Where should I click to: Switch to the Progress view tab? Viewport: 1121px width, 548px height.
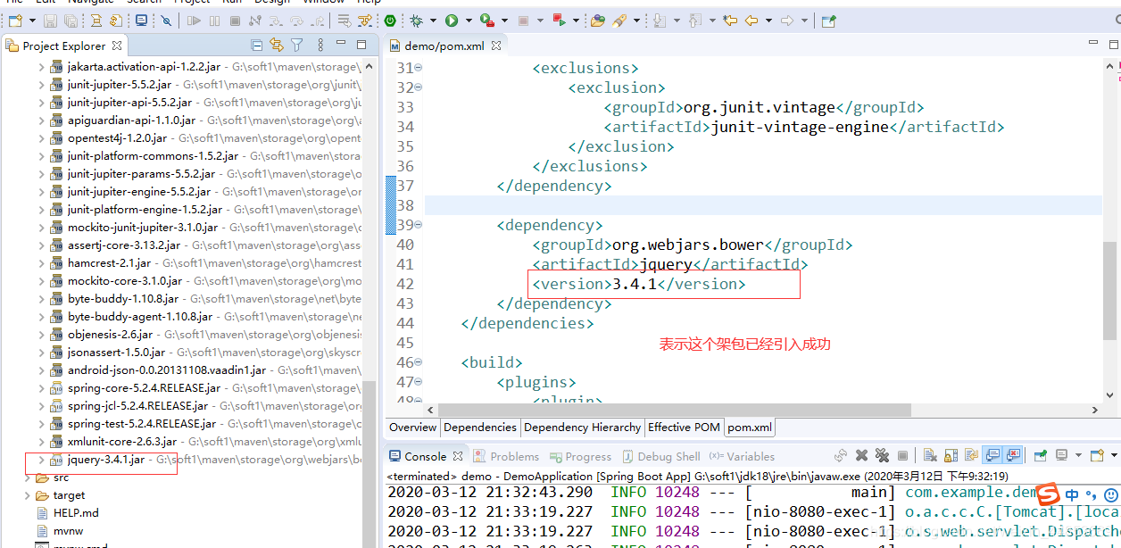point(581,456)
